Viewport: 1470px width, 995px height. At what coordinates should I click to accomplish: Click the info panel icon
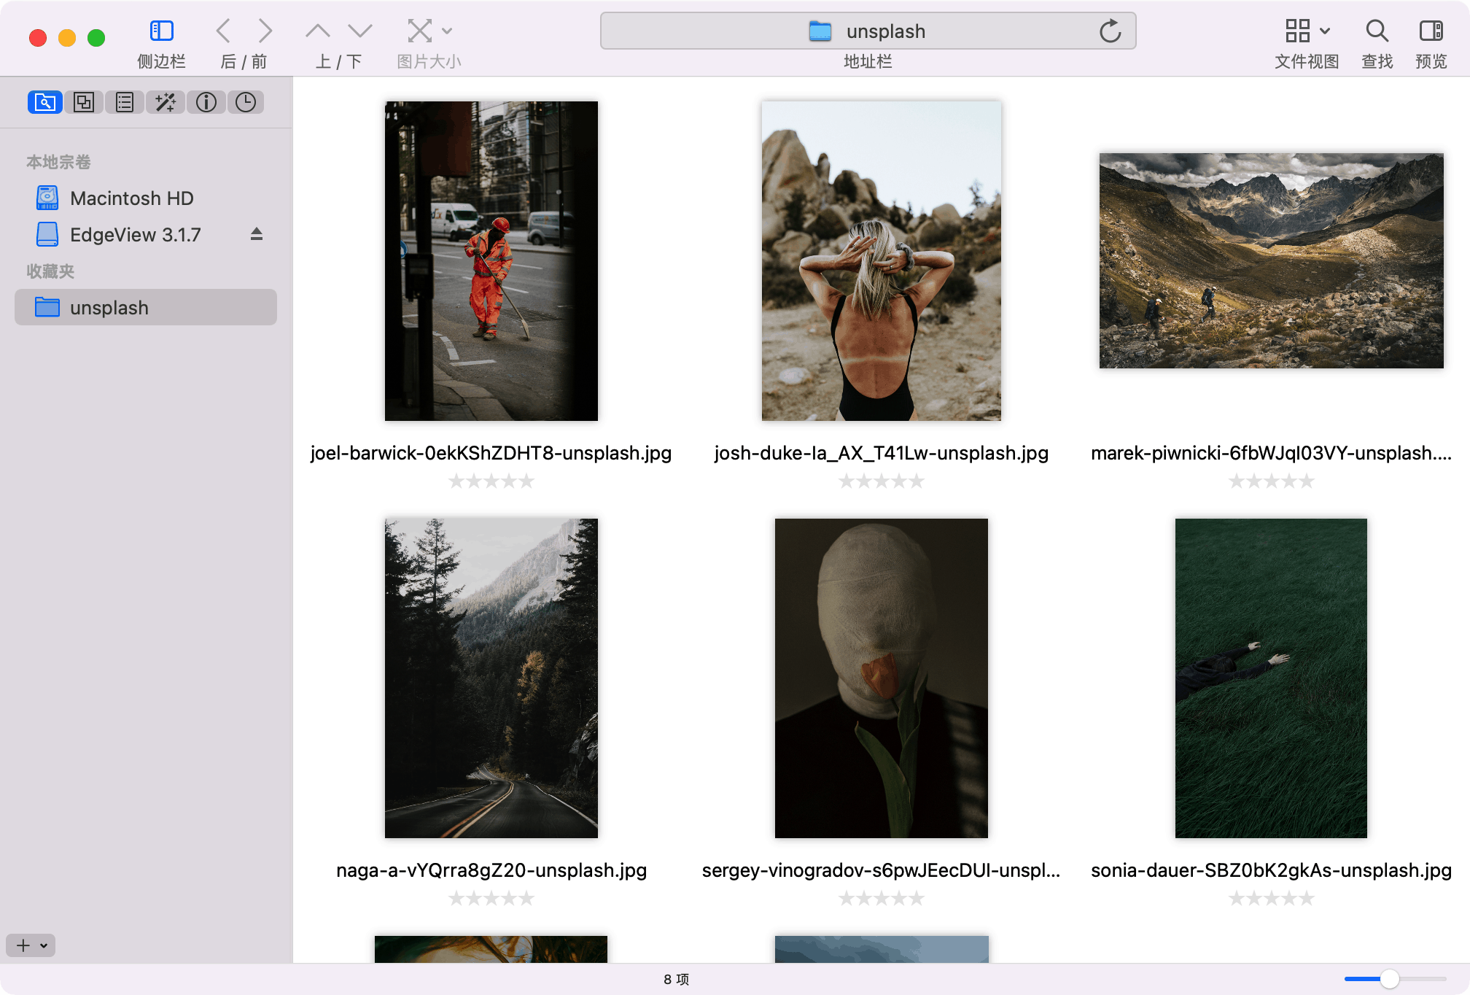click(x=208, y=104)
